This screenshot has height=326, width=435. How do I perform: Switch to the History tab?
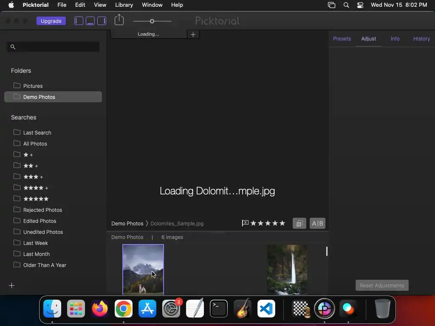coord(421,39)
